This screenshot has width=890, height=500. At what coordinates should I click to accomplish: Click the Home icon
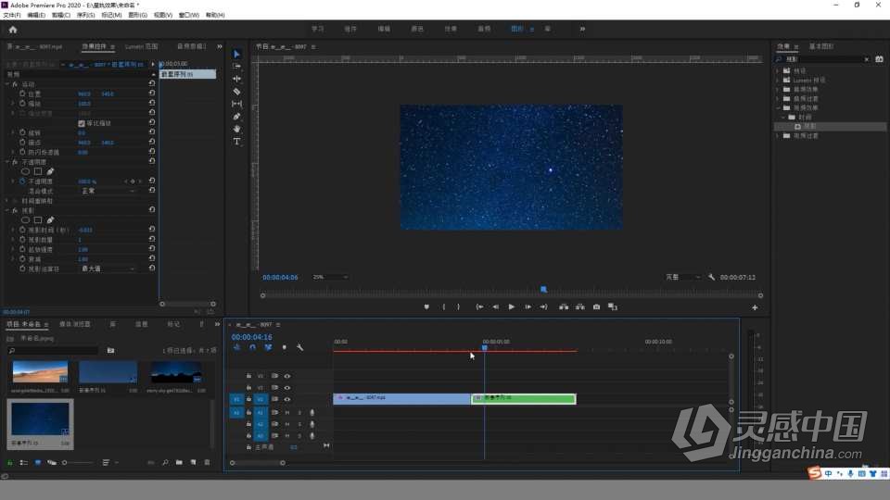[x=12, y=30]
